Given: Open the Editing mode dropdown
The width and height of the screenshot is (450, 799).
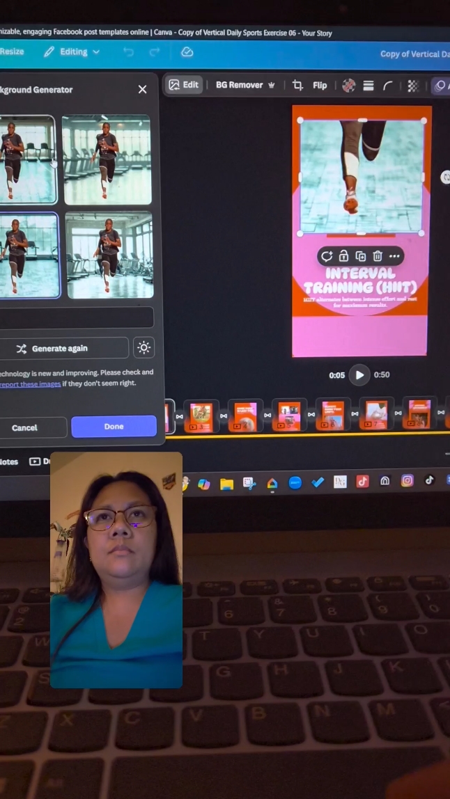Looking at the screenshot, I should [x=72, y=52].
